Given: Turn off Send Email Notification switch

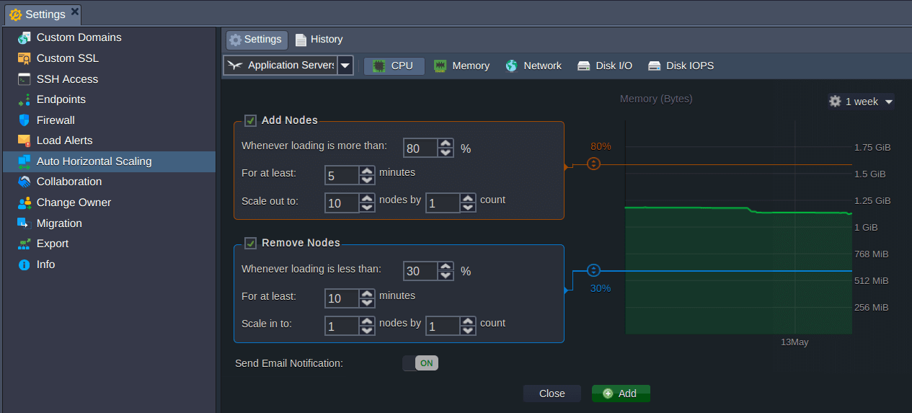Looking at the screenshot, I should pos(420,363).
